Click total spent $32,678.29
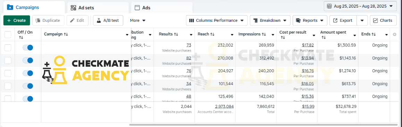Viewport: 402px width, 127px height. tap(346, 107)
